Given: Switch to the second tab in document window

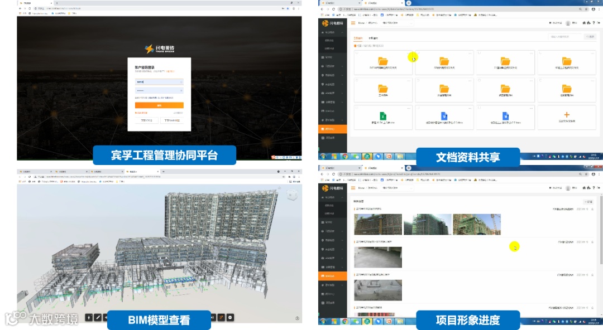Looking at the screenshot, I should 373,38.
